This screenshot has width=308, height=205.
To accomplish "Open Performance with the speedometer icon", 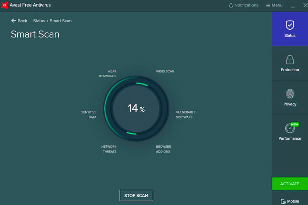I will [x=289, y=129].
